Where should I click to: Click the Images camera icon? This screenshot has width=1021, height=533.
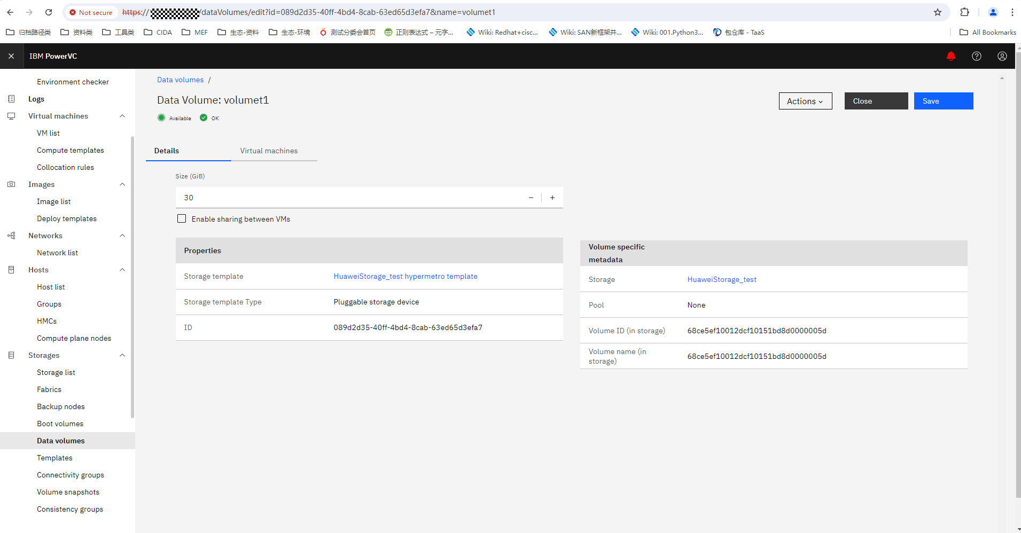click(x=11, y=184)
